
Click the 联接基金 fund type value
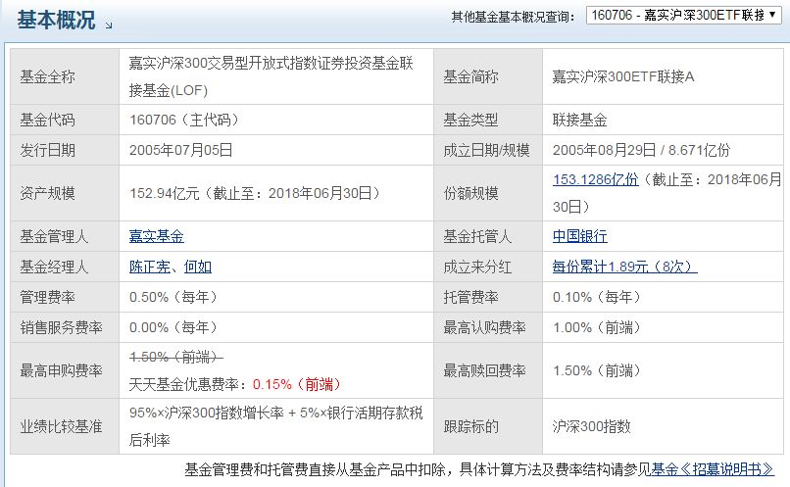(580, 120)
